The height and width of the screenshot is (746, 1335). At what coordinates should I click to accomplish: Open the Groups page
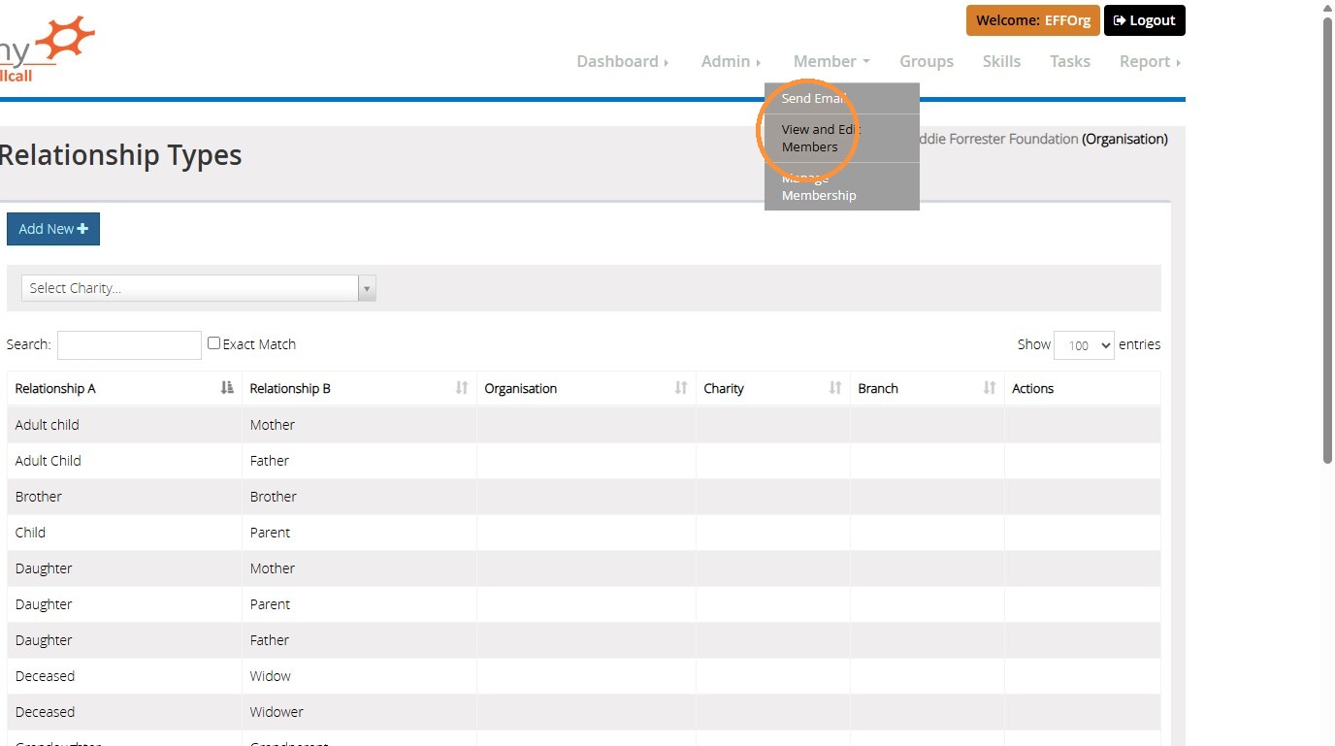(x=927, y=61)
